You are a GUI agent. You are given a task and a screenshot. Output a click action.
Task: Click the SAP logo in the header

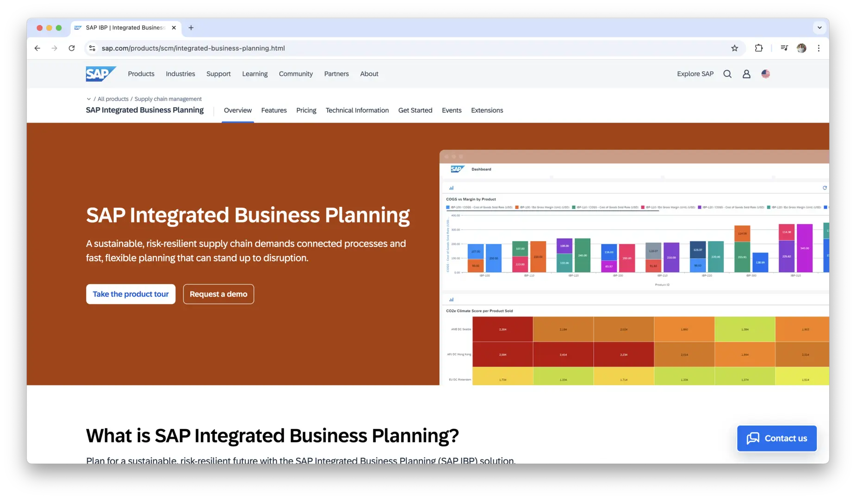tap(101, 74)
